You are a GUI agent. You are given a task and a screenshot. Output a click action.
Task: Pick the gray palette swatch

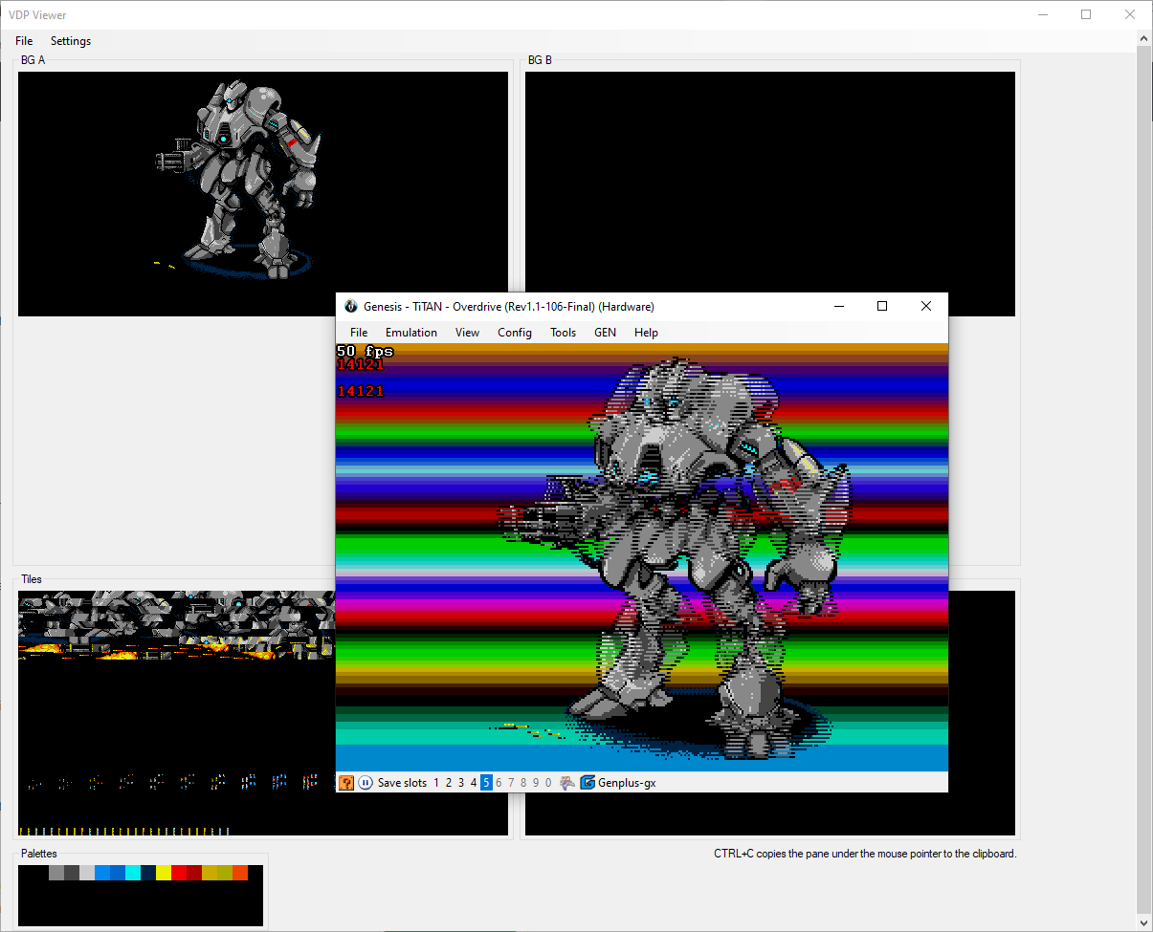[56, 873]
